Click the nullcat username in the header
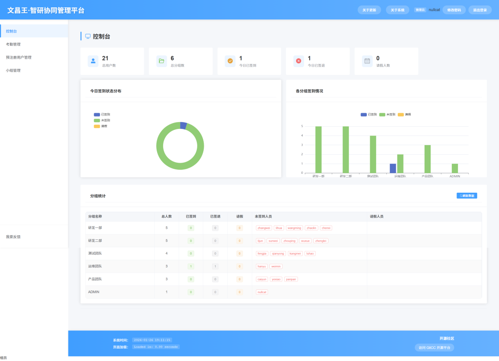The height and width of the screenshot is (361, 499). click(x=434, y=10)
